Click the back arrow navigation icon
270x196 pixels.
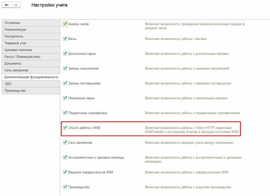(x=7, y=5)
